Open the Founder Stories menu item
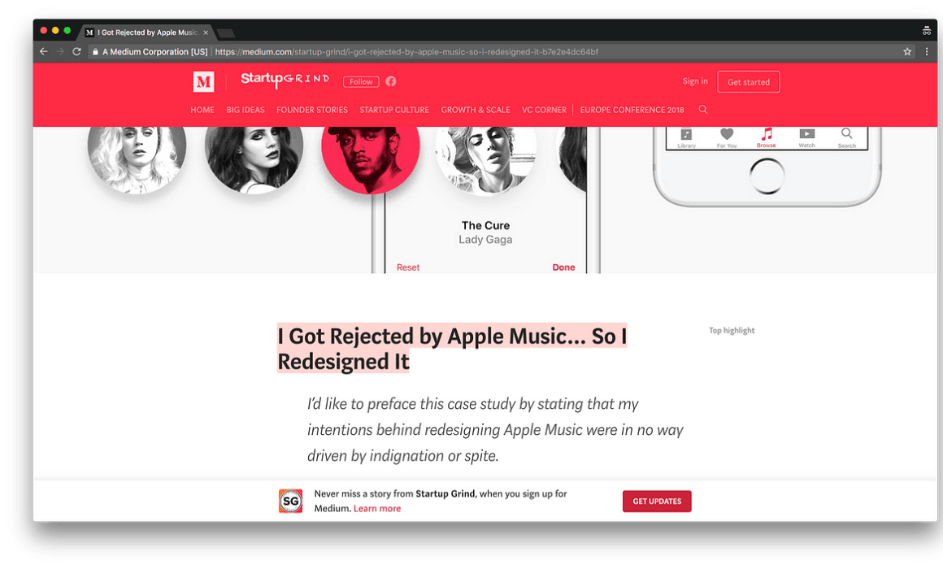943x569 pixels. coord(312,110)
